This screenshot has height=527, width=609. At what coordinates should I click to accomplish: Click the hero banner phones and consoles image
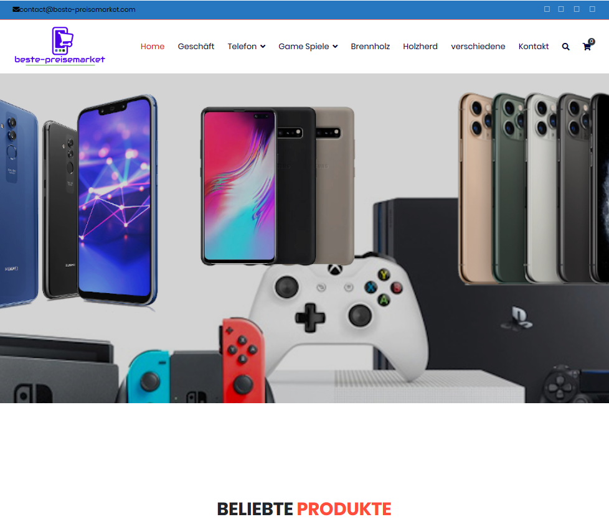(x=304, y=238)
